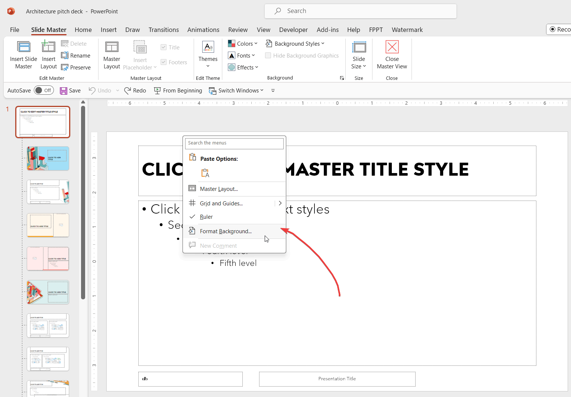Select Format Background from the context menu

coord(226,231)
